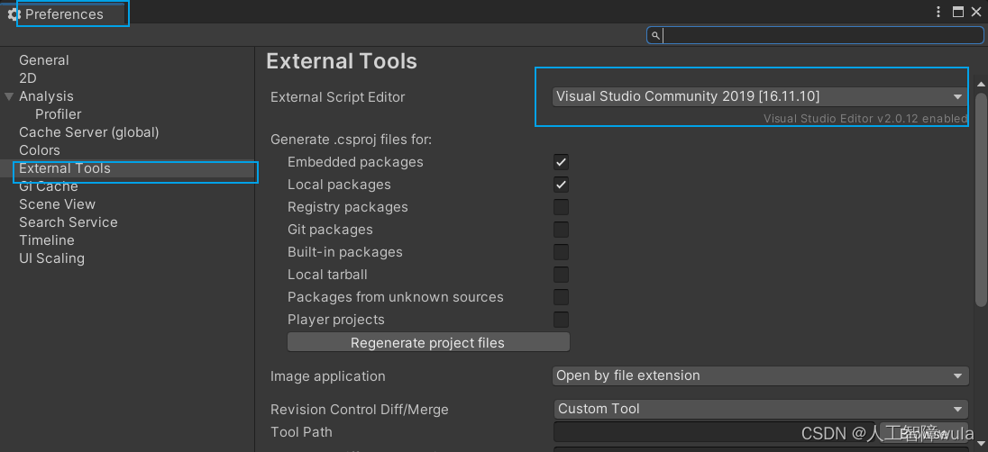Enable Git packages checkbox

click(x=561, y=230)
